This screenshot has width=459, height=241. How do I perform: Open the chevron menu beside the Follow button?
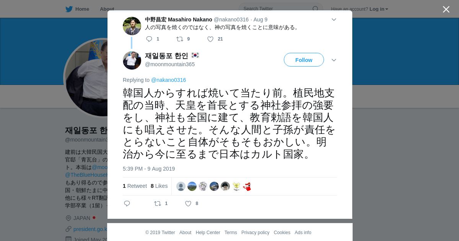tap(334, 60)
